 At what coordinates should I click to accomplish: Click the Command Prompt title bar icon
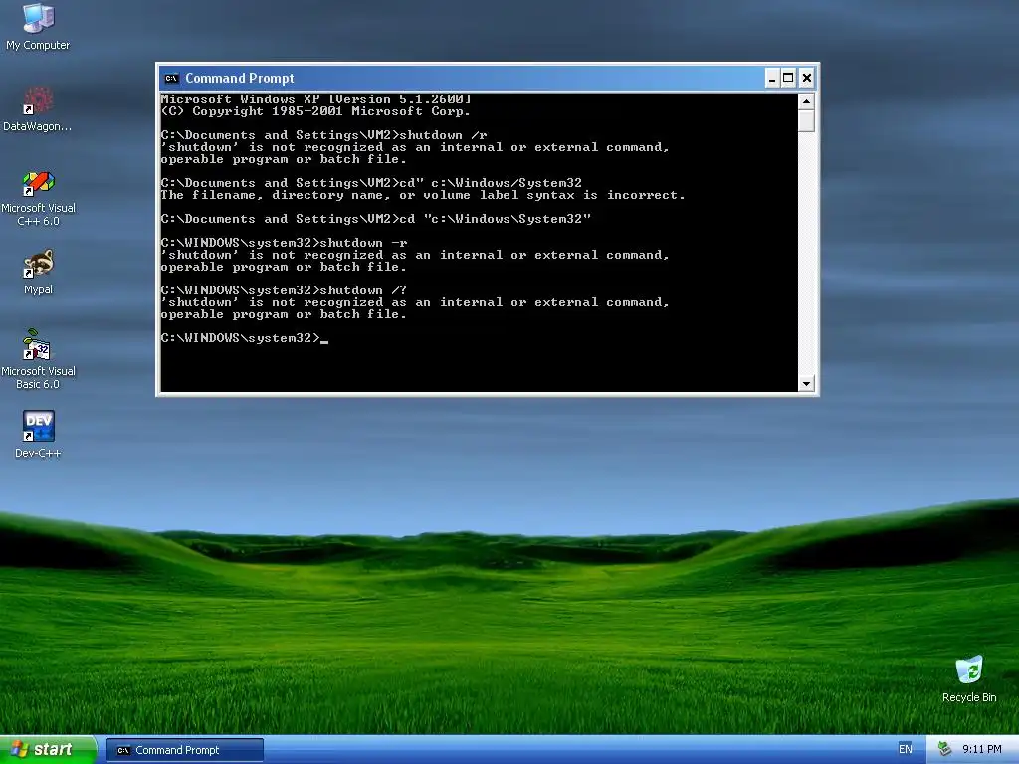pos(171,78)
